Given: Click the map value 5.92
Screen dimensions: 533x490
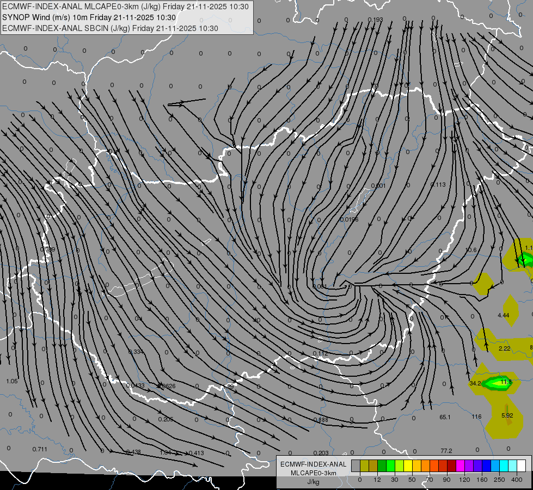Looking at the screenshot, I should click(x=507, y=415).
